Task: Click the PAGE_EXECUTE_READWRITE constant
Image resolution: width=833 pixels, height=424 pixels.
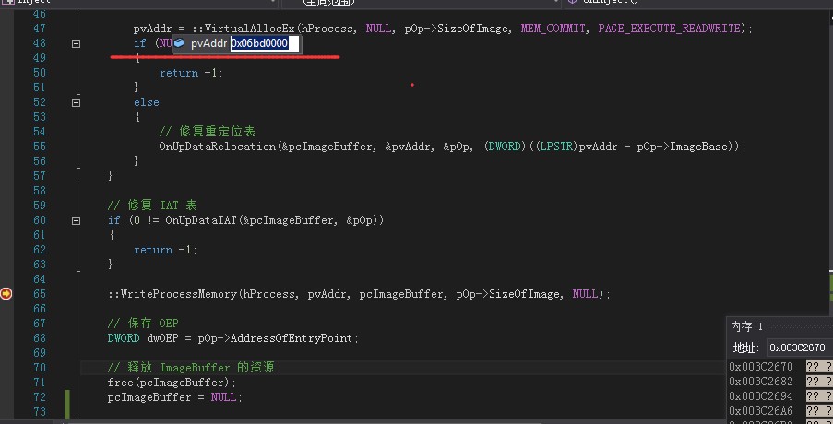Action: pos(669,29)
